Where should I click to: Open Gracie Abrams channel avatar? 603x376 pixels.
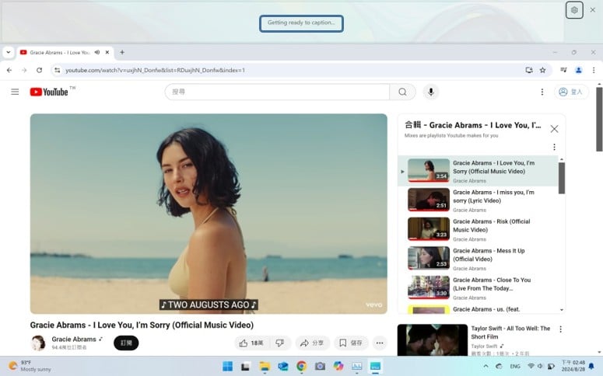tap(38, 343)
